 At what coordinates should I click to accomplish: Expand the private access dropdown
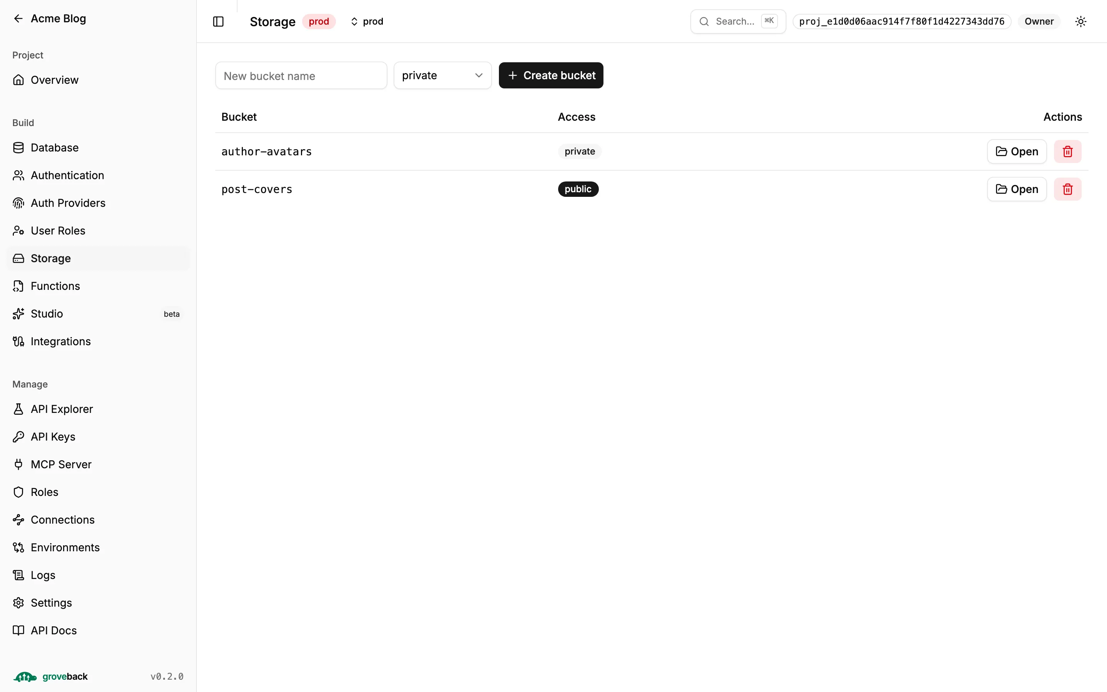442,75
